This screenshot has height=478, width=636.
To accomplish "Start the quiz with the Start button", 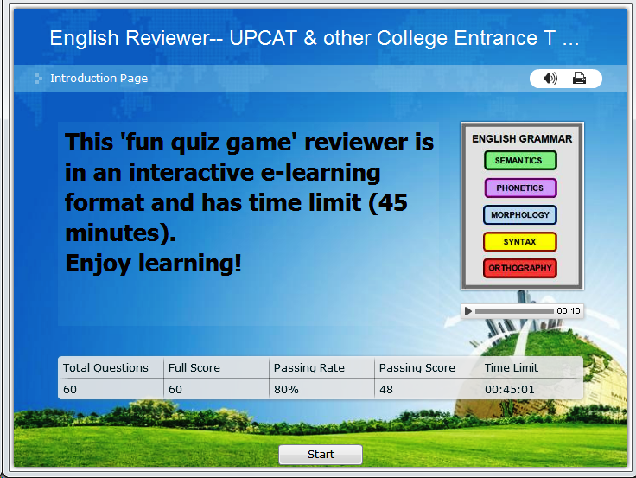I will click(321, 454).
